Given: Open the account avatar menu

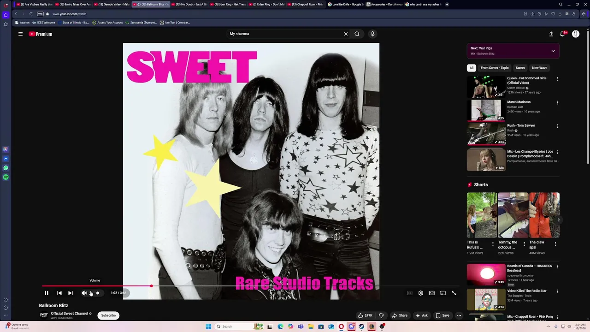Looking at the screenshot, I should (x=576, y=34).
